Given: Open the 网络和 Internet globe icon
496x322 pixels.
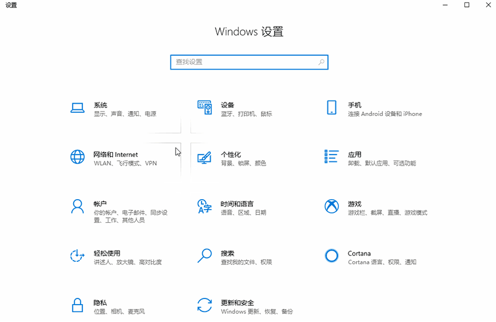Looking at the screenshot, I should pyautogui.click(x=77, y=157).
